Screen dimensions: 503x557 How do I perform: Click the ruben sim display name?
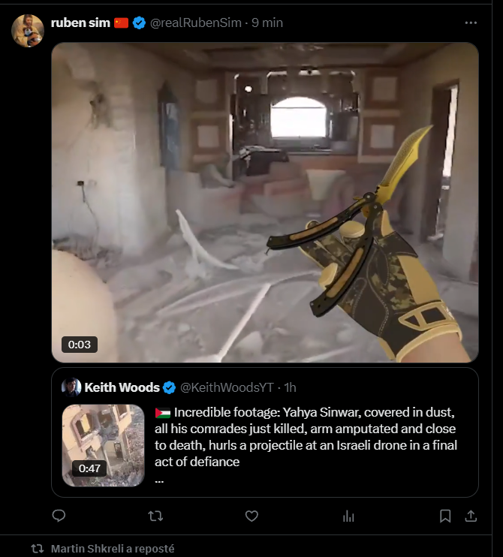click(80, 23)
